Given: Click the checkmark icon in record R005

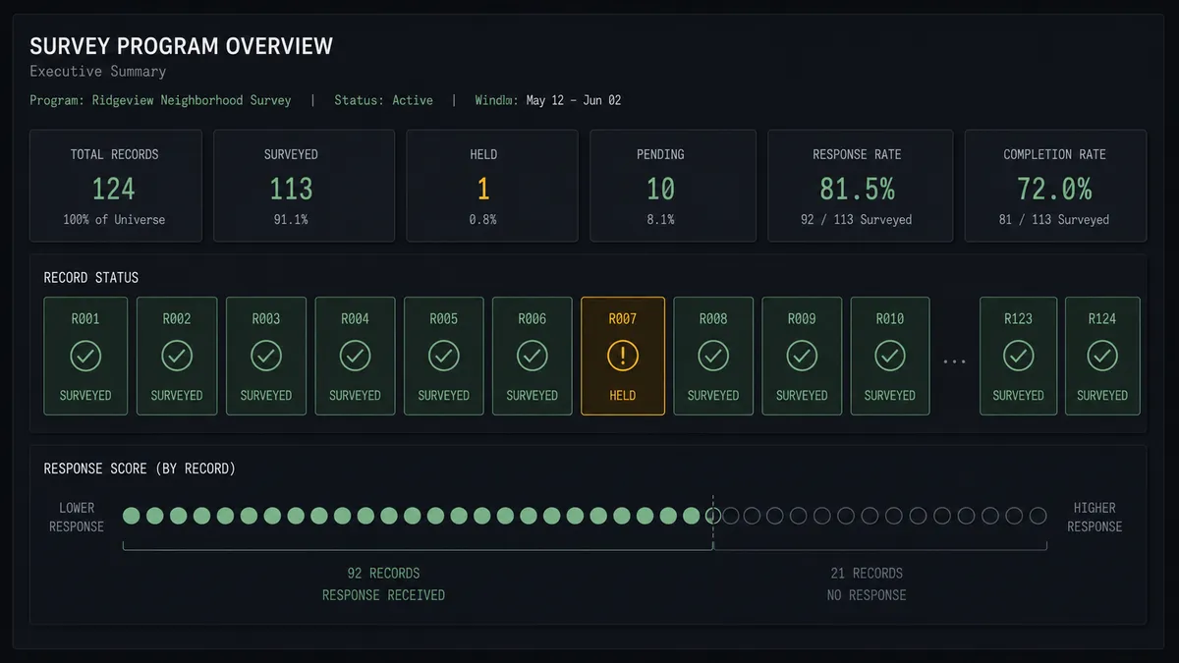Looking at the screenshot, I should click(x=444, y=357).
